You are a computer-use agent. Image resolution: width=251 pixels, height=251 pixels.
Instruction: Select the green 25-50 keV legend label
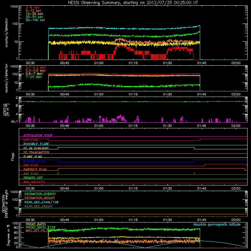[35, 17]
